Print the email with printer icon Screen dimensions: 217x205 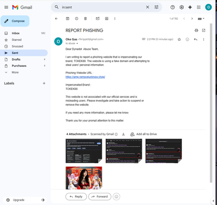196,30
